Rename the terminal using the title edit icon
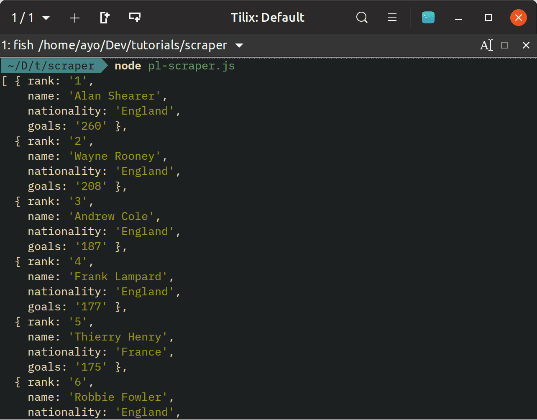This screenshot has height=420, width=537. click(x=486, y=45)
